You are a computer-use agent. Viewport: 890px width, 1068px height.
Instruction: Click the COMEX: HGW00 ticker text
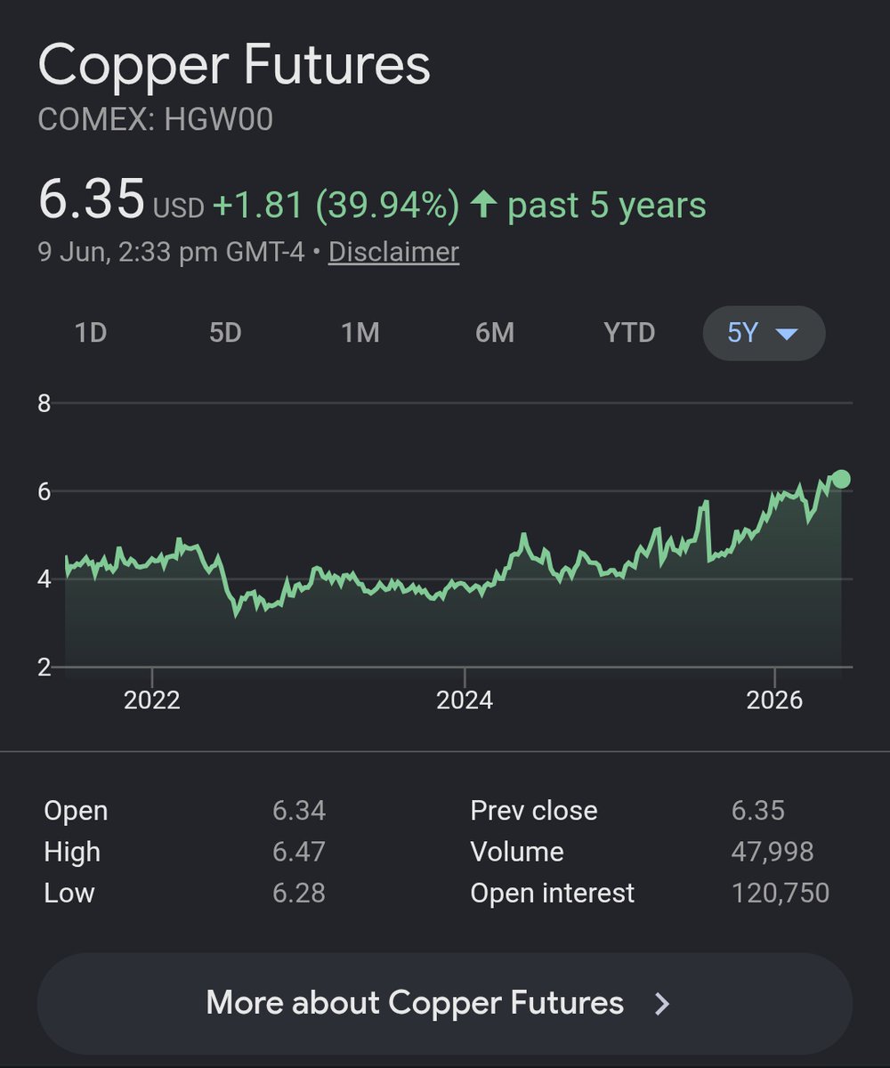pyautogui.click(x=155, y=119)
